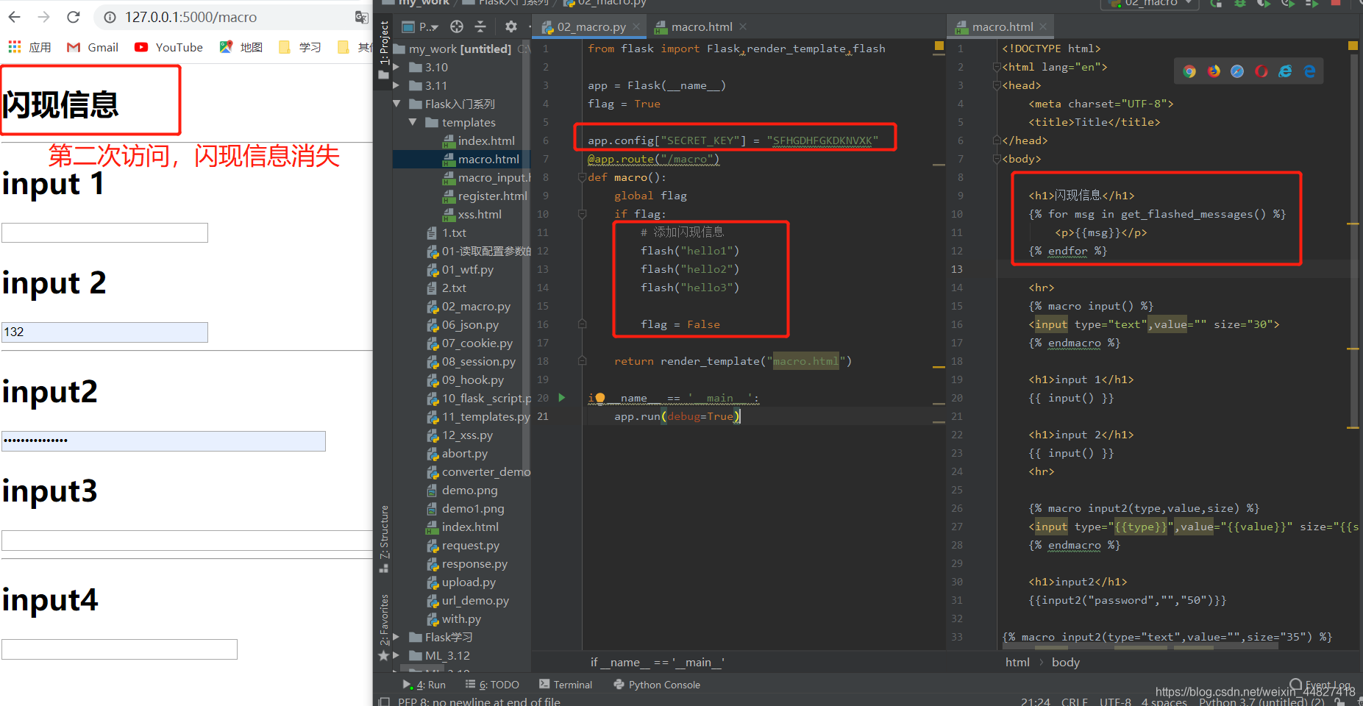
Task: Collapse the Flask入门系列 folder
Action: click(396, 104)
